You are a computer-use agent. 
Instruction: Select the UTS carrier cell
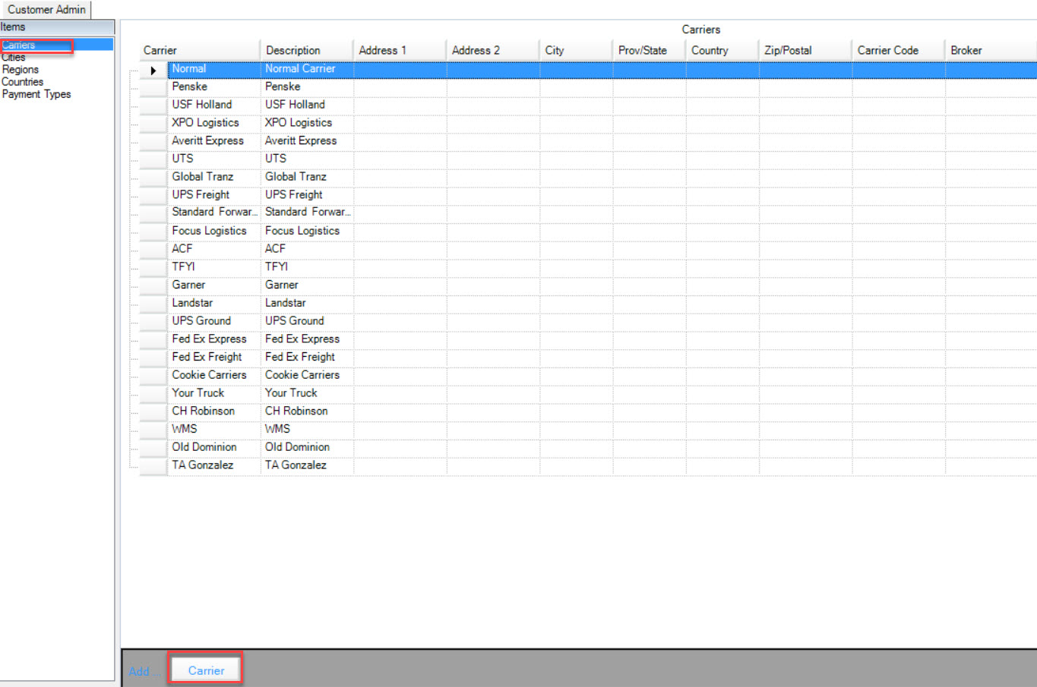(x=214, y=159)
